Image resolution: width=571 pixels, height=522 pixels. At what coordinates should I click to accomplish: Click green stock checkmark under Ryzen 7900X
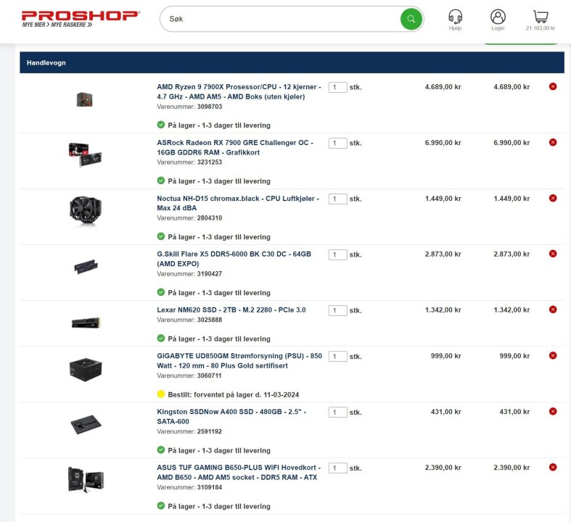[161, 125]
